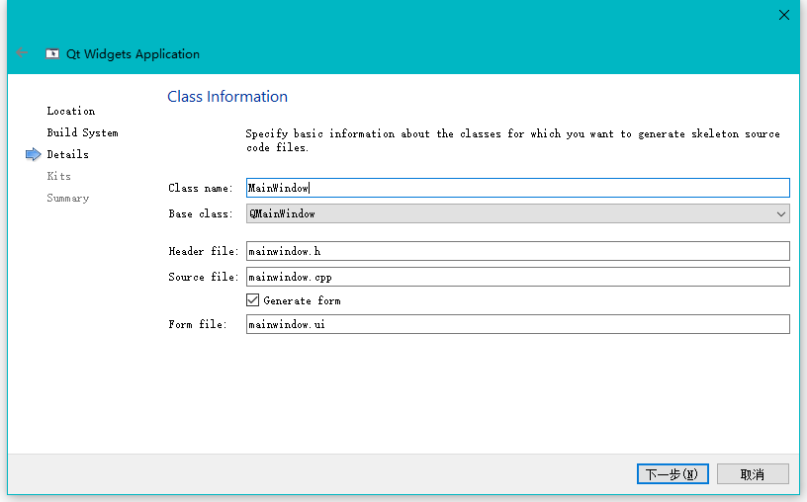The width and height of the screenshot is (807, 502).
Task: Click the 'Generate form' label text
Action: click(302, 300)
